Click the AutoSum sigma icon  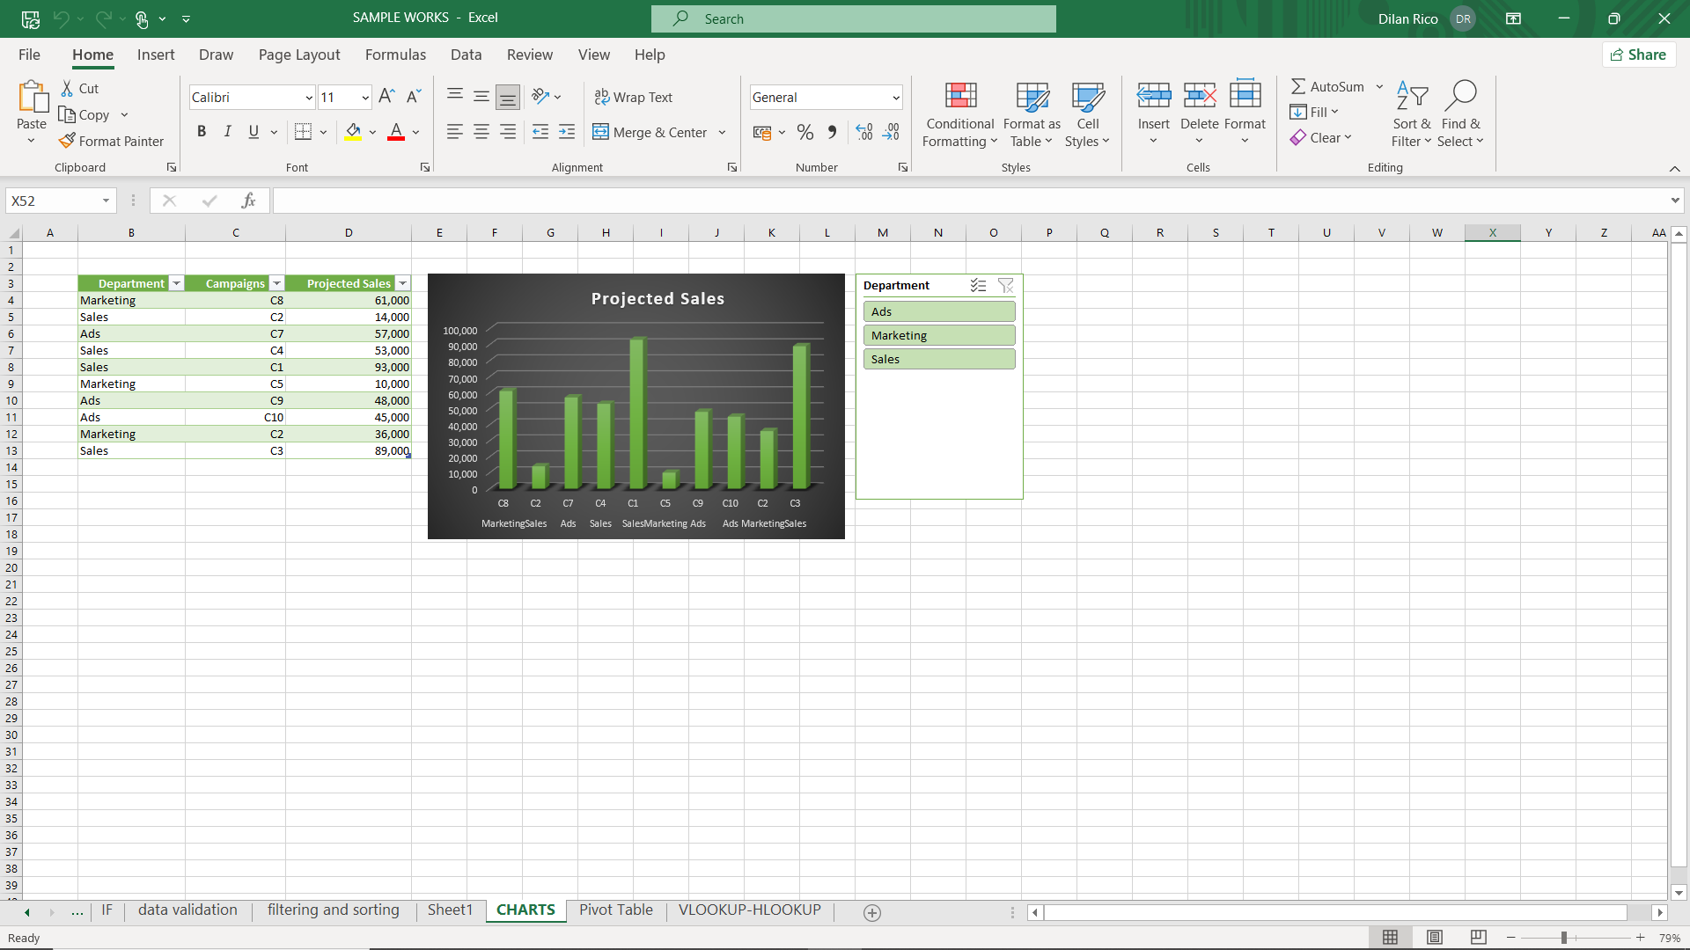pos(1298,86)
